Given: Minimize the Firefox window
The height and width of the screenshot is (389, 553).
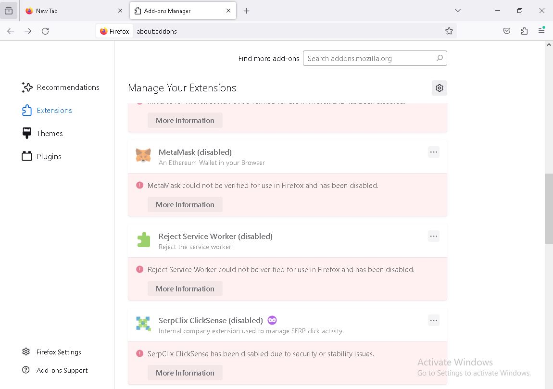Looking at the screenshot, I should pyautogui.click(x=498, y=11).
